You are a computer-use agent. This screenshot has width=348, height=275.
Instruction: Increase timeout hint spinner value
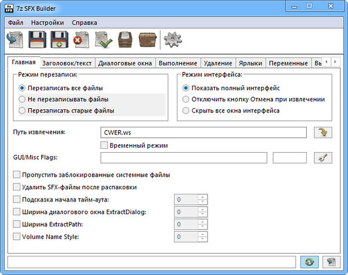point(202,197)
